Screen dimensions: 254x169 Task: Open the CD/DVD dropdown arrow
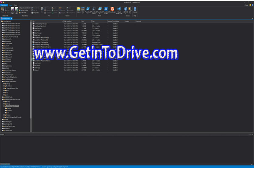[x=126, y=14]
